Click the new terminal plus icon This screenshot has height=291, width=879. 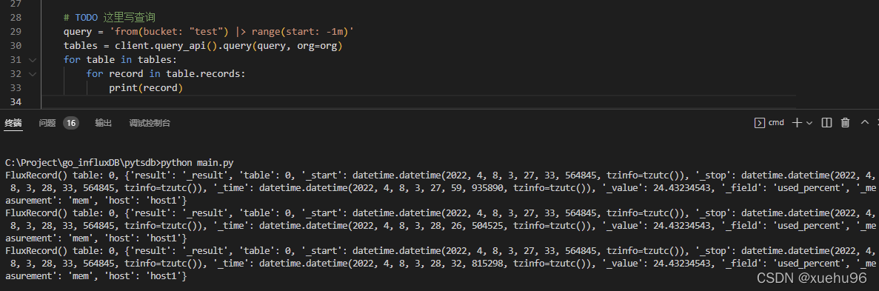click(x=797, y=123)
